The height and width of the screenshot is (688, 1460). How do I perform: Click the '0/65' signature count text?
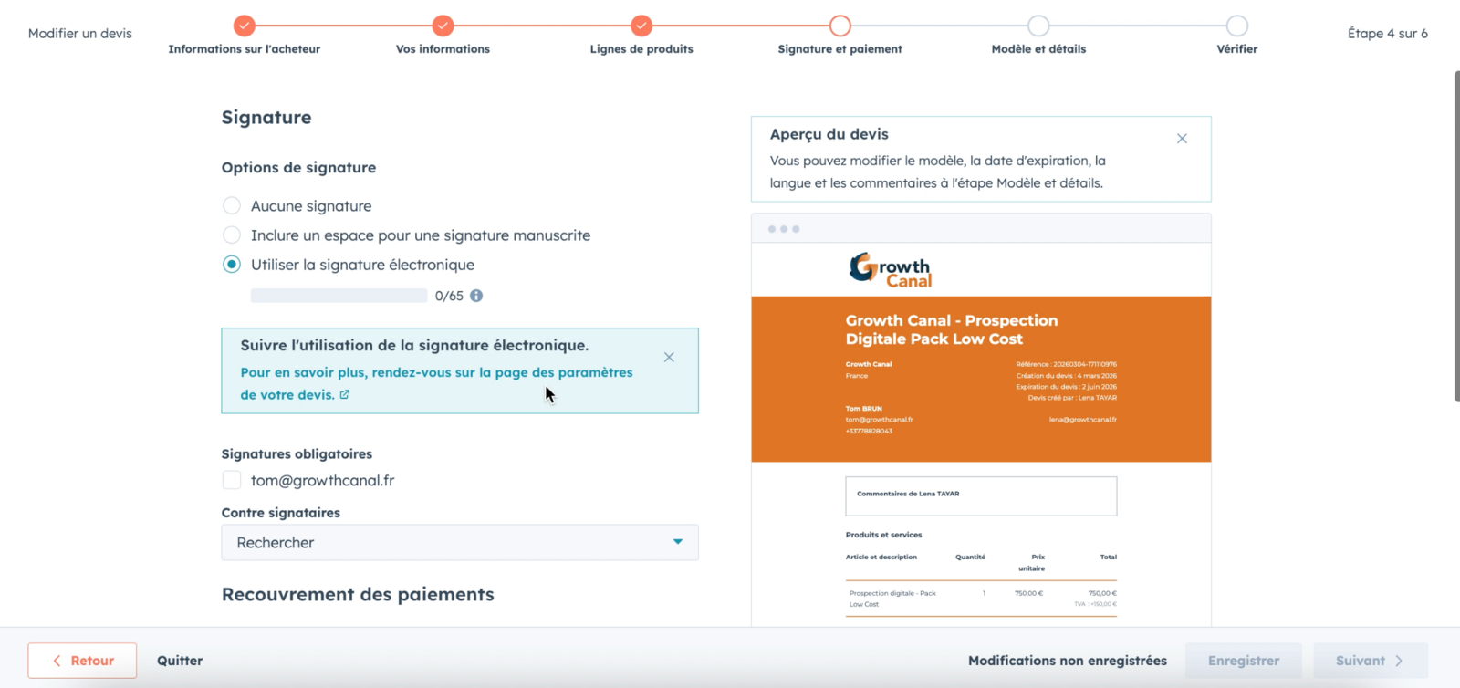tap(449, 296)
